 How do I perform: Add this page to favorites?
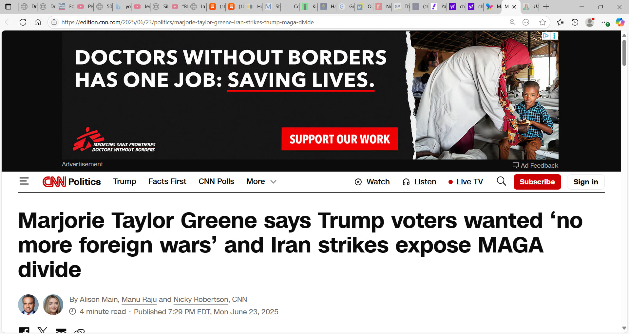(543, 22)
